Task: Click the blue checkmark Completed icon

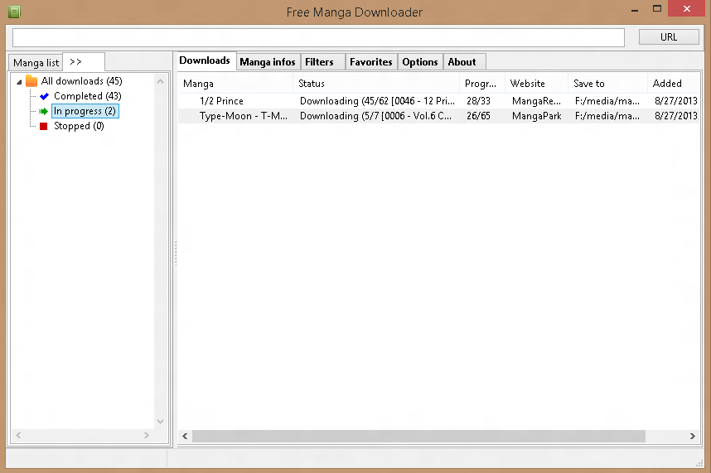Action: pos(44,96)
